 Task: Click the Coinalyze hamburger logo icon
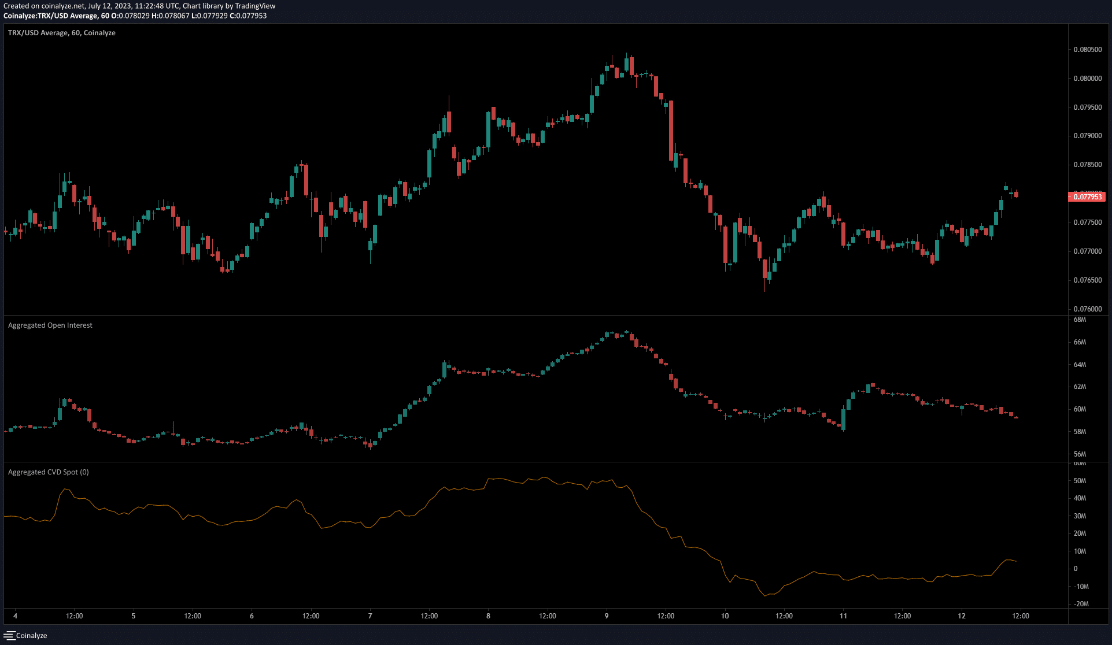(x=9, y=635)
